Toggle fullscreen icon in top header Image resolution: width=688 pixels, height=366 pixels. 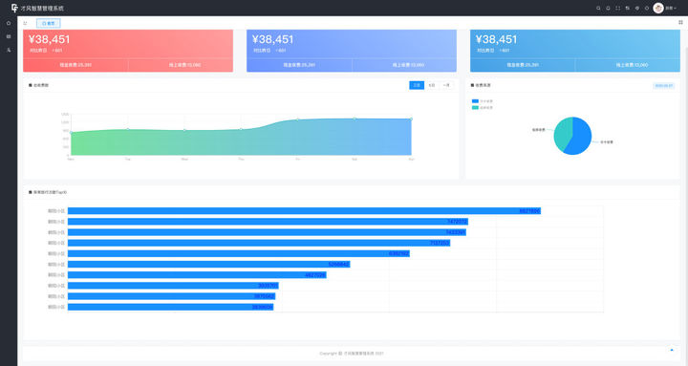click(618, 9)
